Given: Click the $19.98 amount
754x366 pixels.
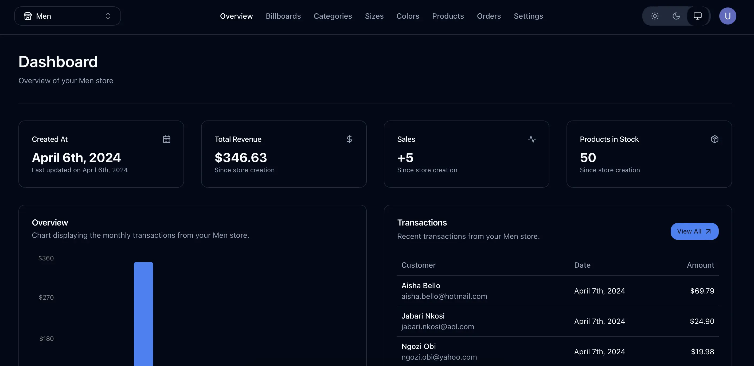Looking at the screenshot, I should [702, 352].
